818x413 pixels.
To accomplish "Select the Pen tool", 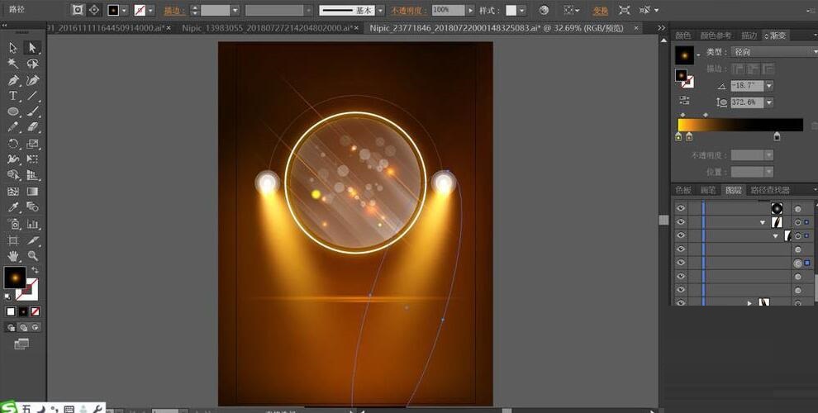I will [13, 80].
